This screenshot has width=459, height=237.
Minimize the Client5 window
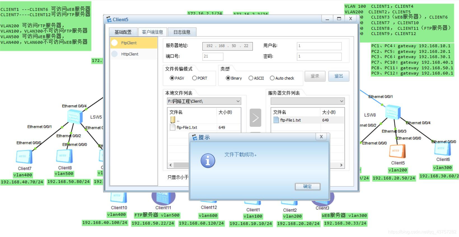click(327, 19)
